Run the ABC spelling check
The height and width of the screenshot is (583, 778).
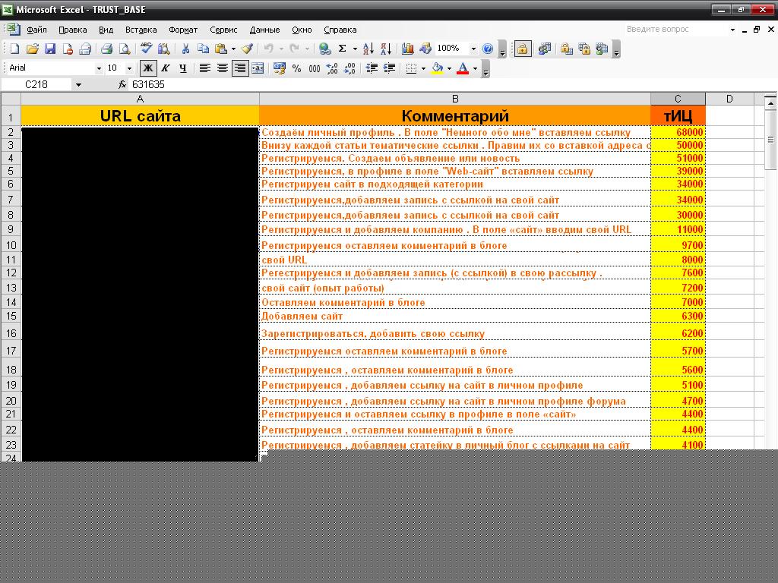click(x=146, y=49)
